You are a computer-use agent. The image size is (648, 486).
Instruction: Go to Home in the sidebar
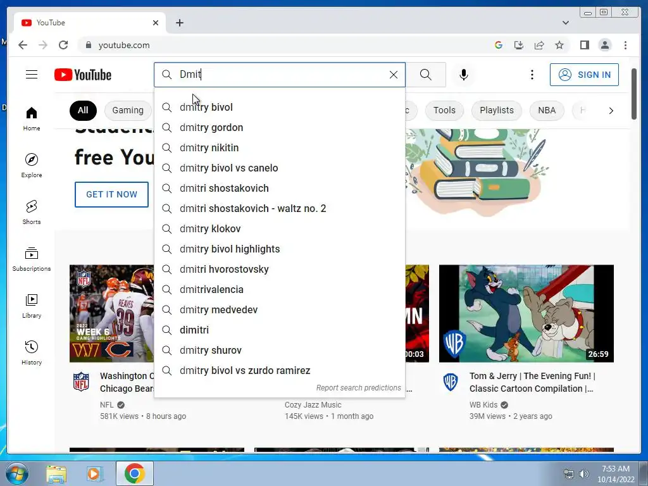click(x=32, y=118)
